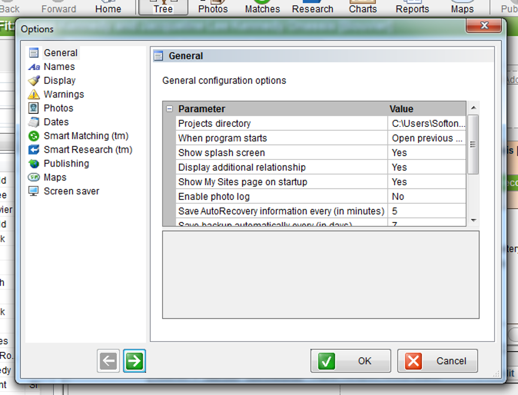Open the Charts tab in main toolbar
Viewport: 518px width, 395px height.
click(363, 8)
